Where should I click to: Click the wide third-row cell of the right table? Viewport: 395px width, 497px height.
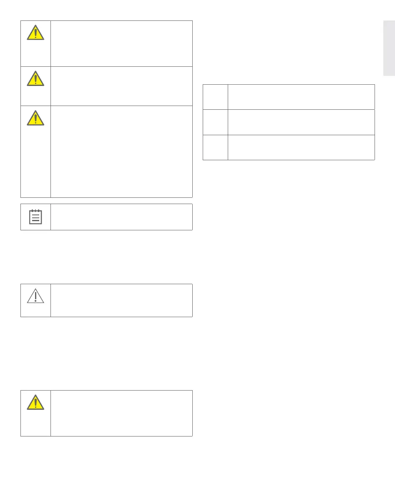coord(301,147)
